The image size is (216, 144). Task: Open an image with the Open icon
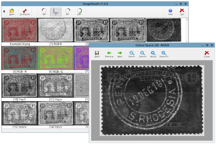(12, 12)
